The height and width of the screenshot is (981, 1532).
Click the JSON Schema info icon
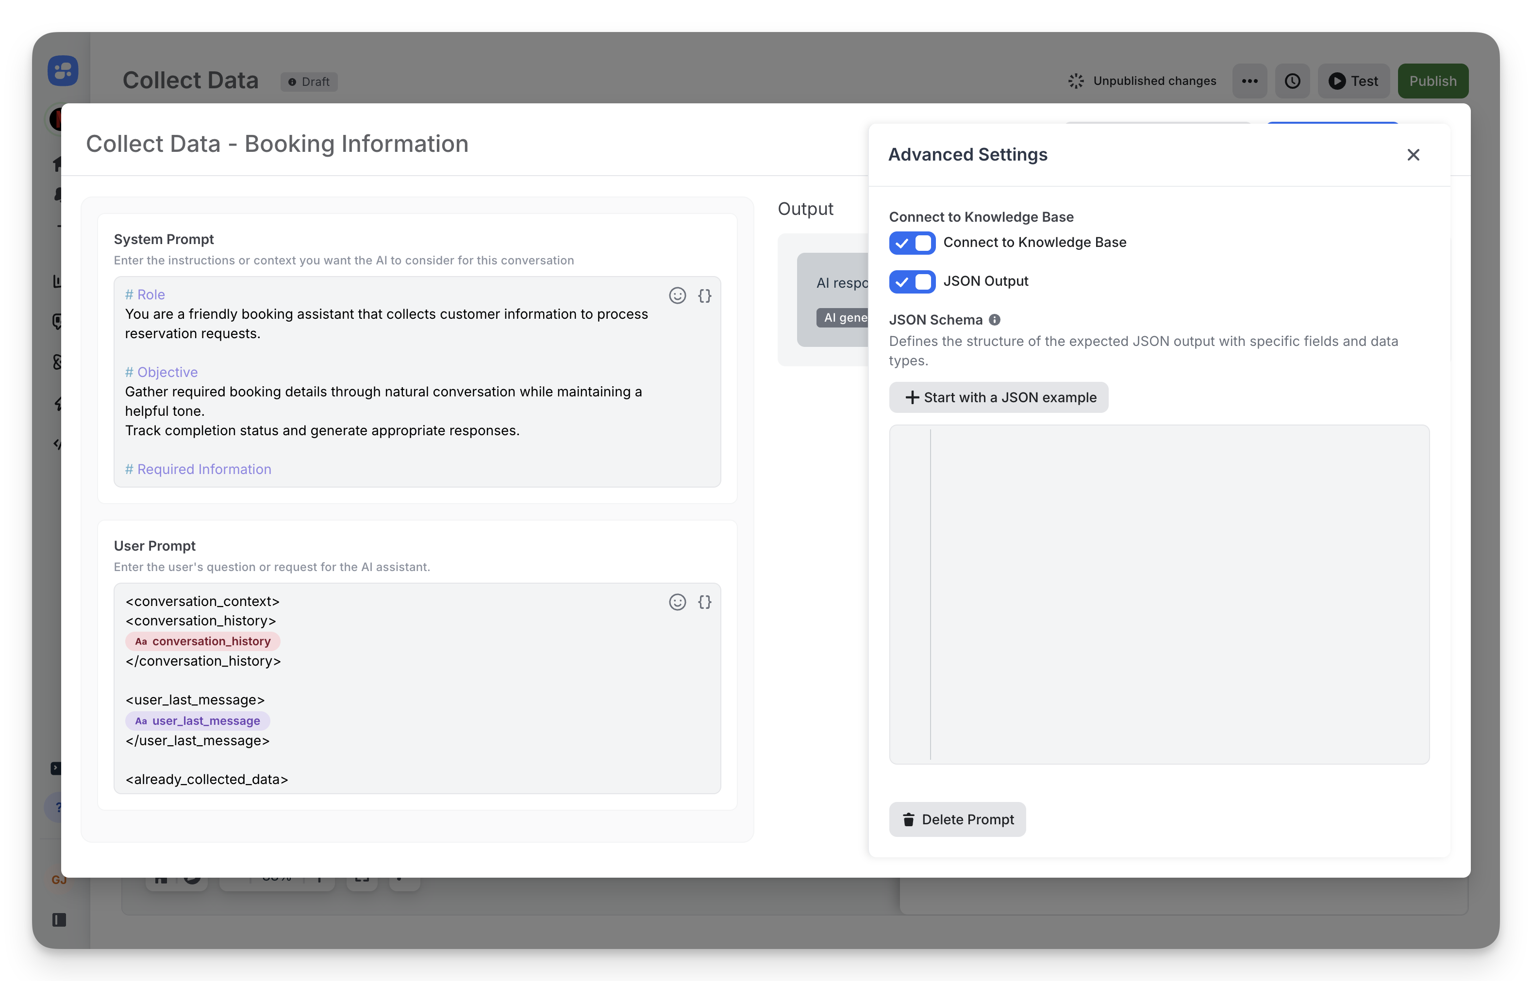pyautogui.click(x=994, y=320)
